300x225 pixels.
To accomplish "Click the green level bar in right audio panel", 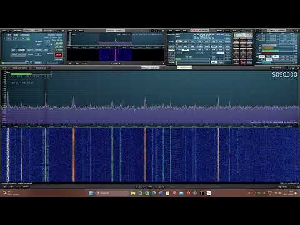I will [x=271, y=51].
